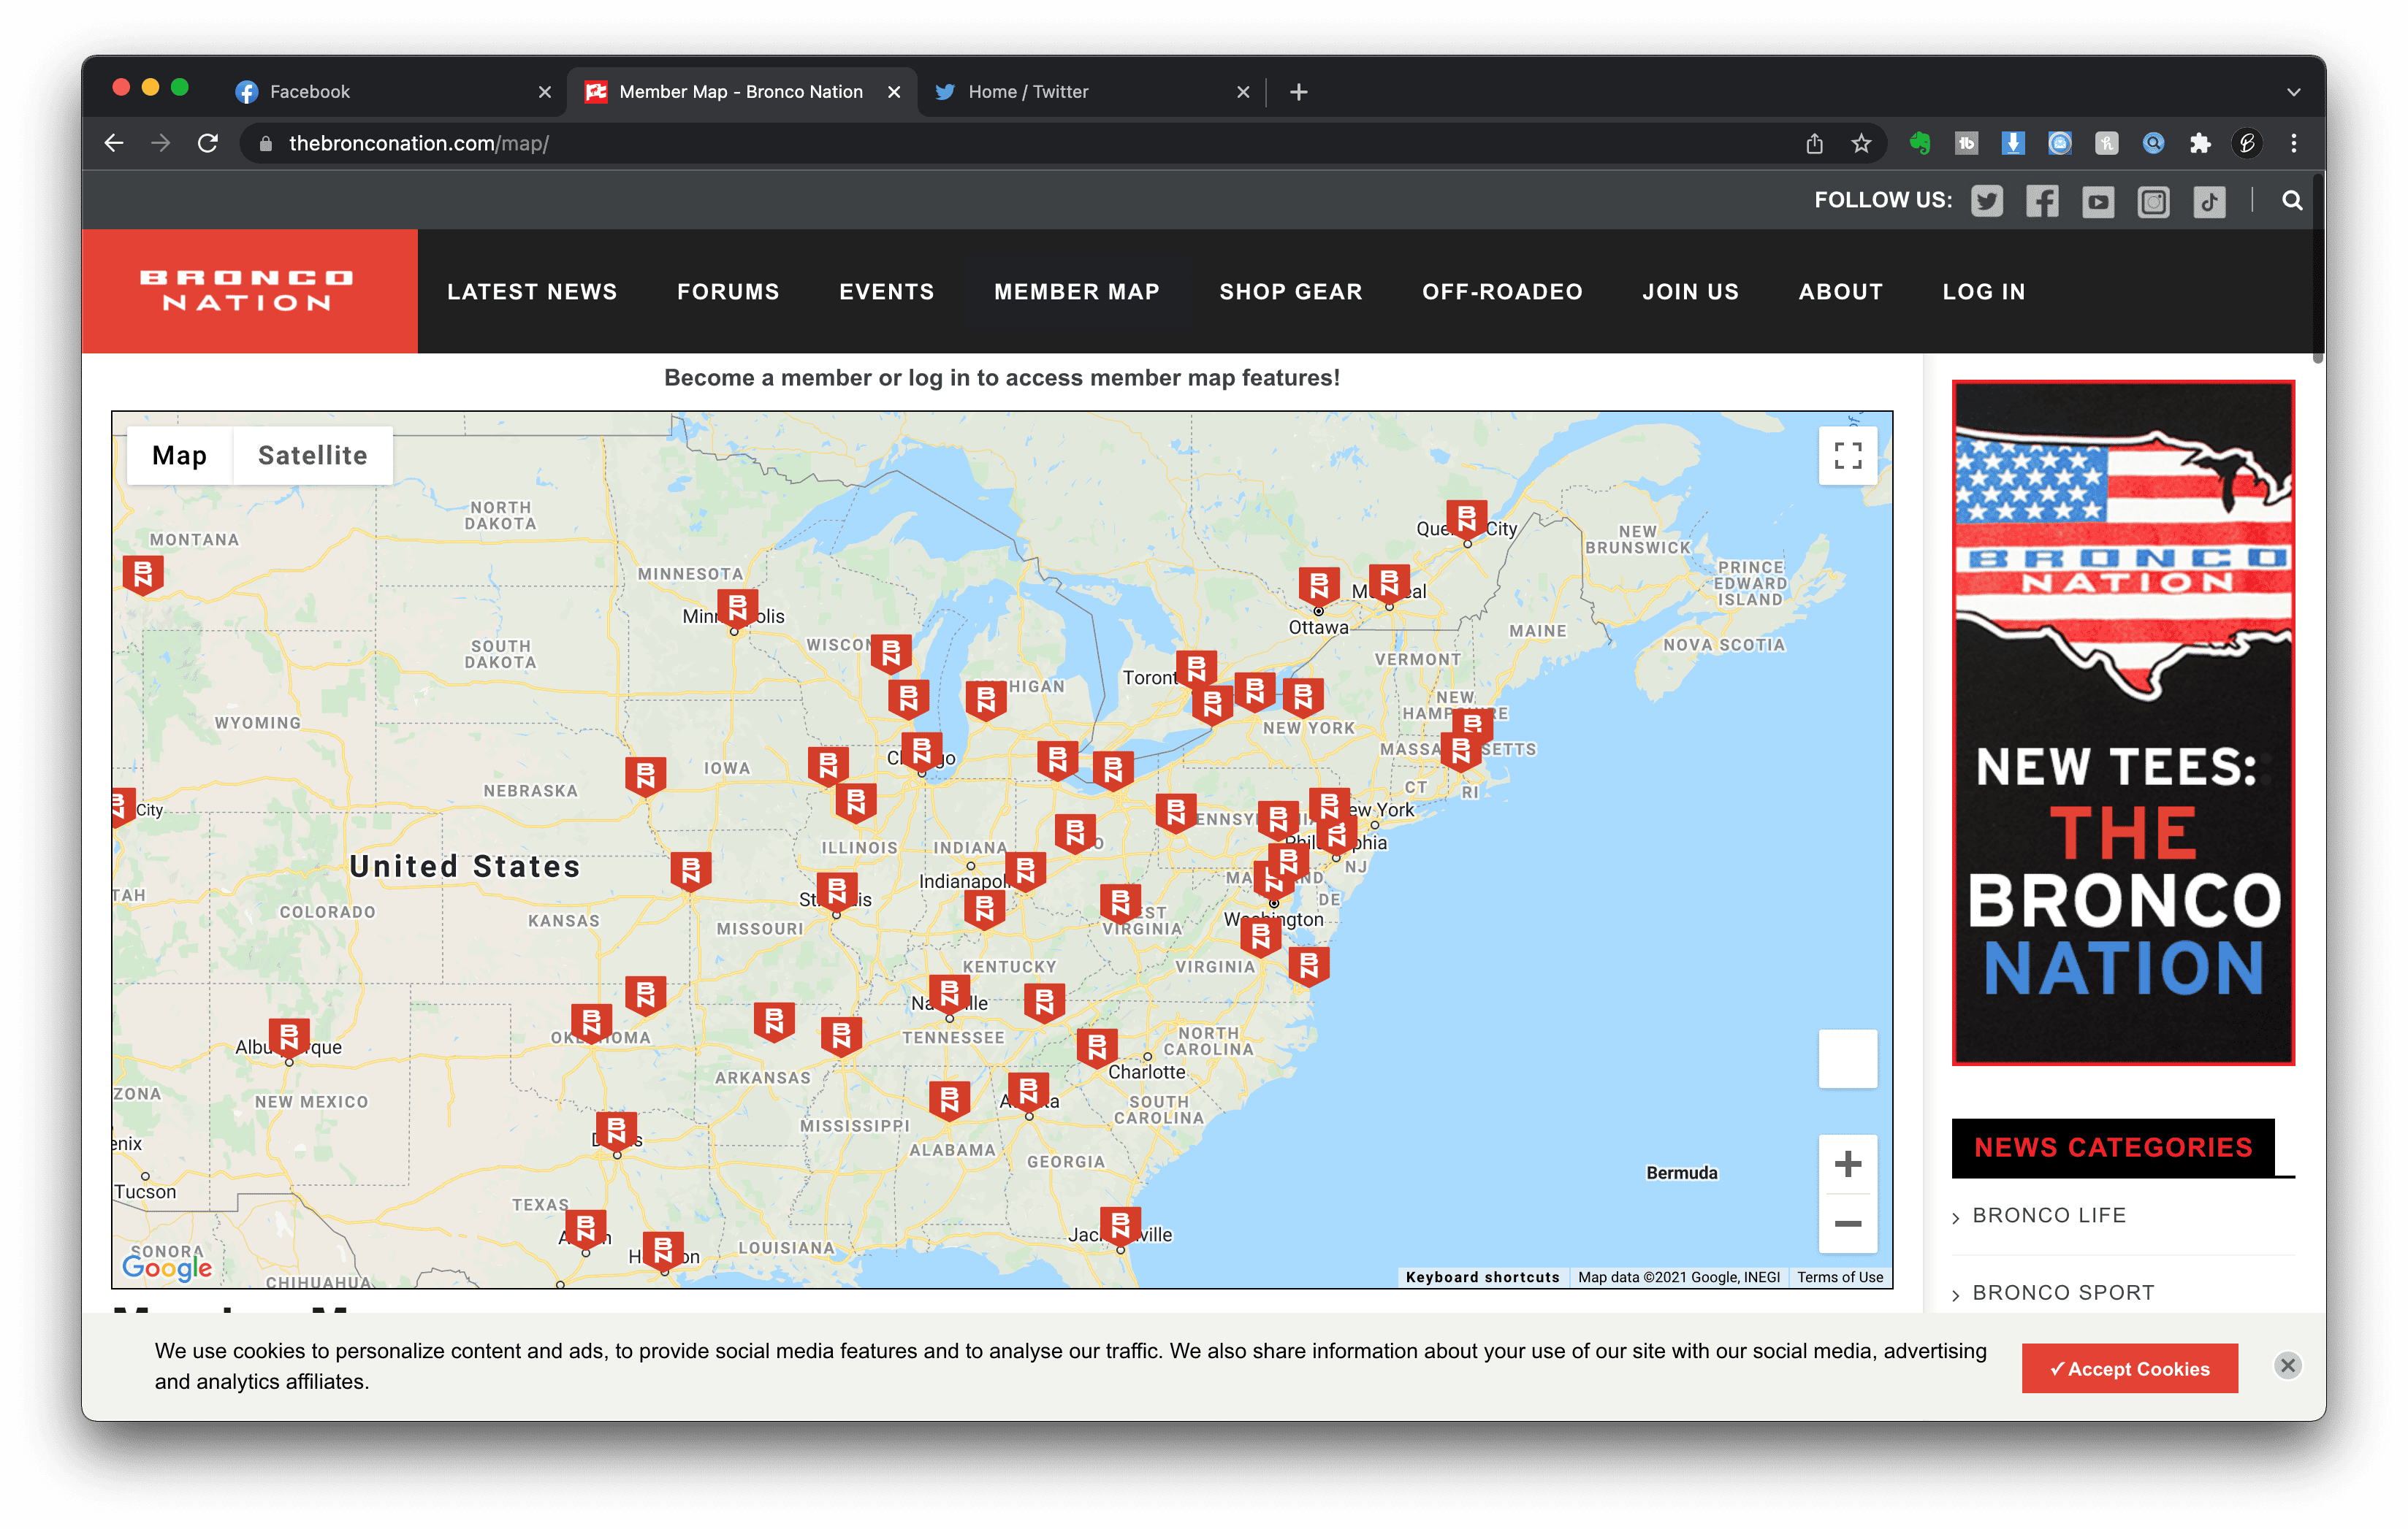Switch the map to Satellite view
2408x1529 pixels.
click(312, 455)
